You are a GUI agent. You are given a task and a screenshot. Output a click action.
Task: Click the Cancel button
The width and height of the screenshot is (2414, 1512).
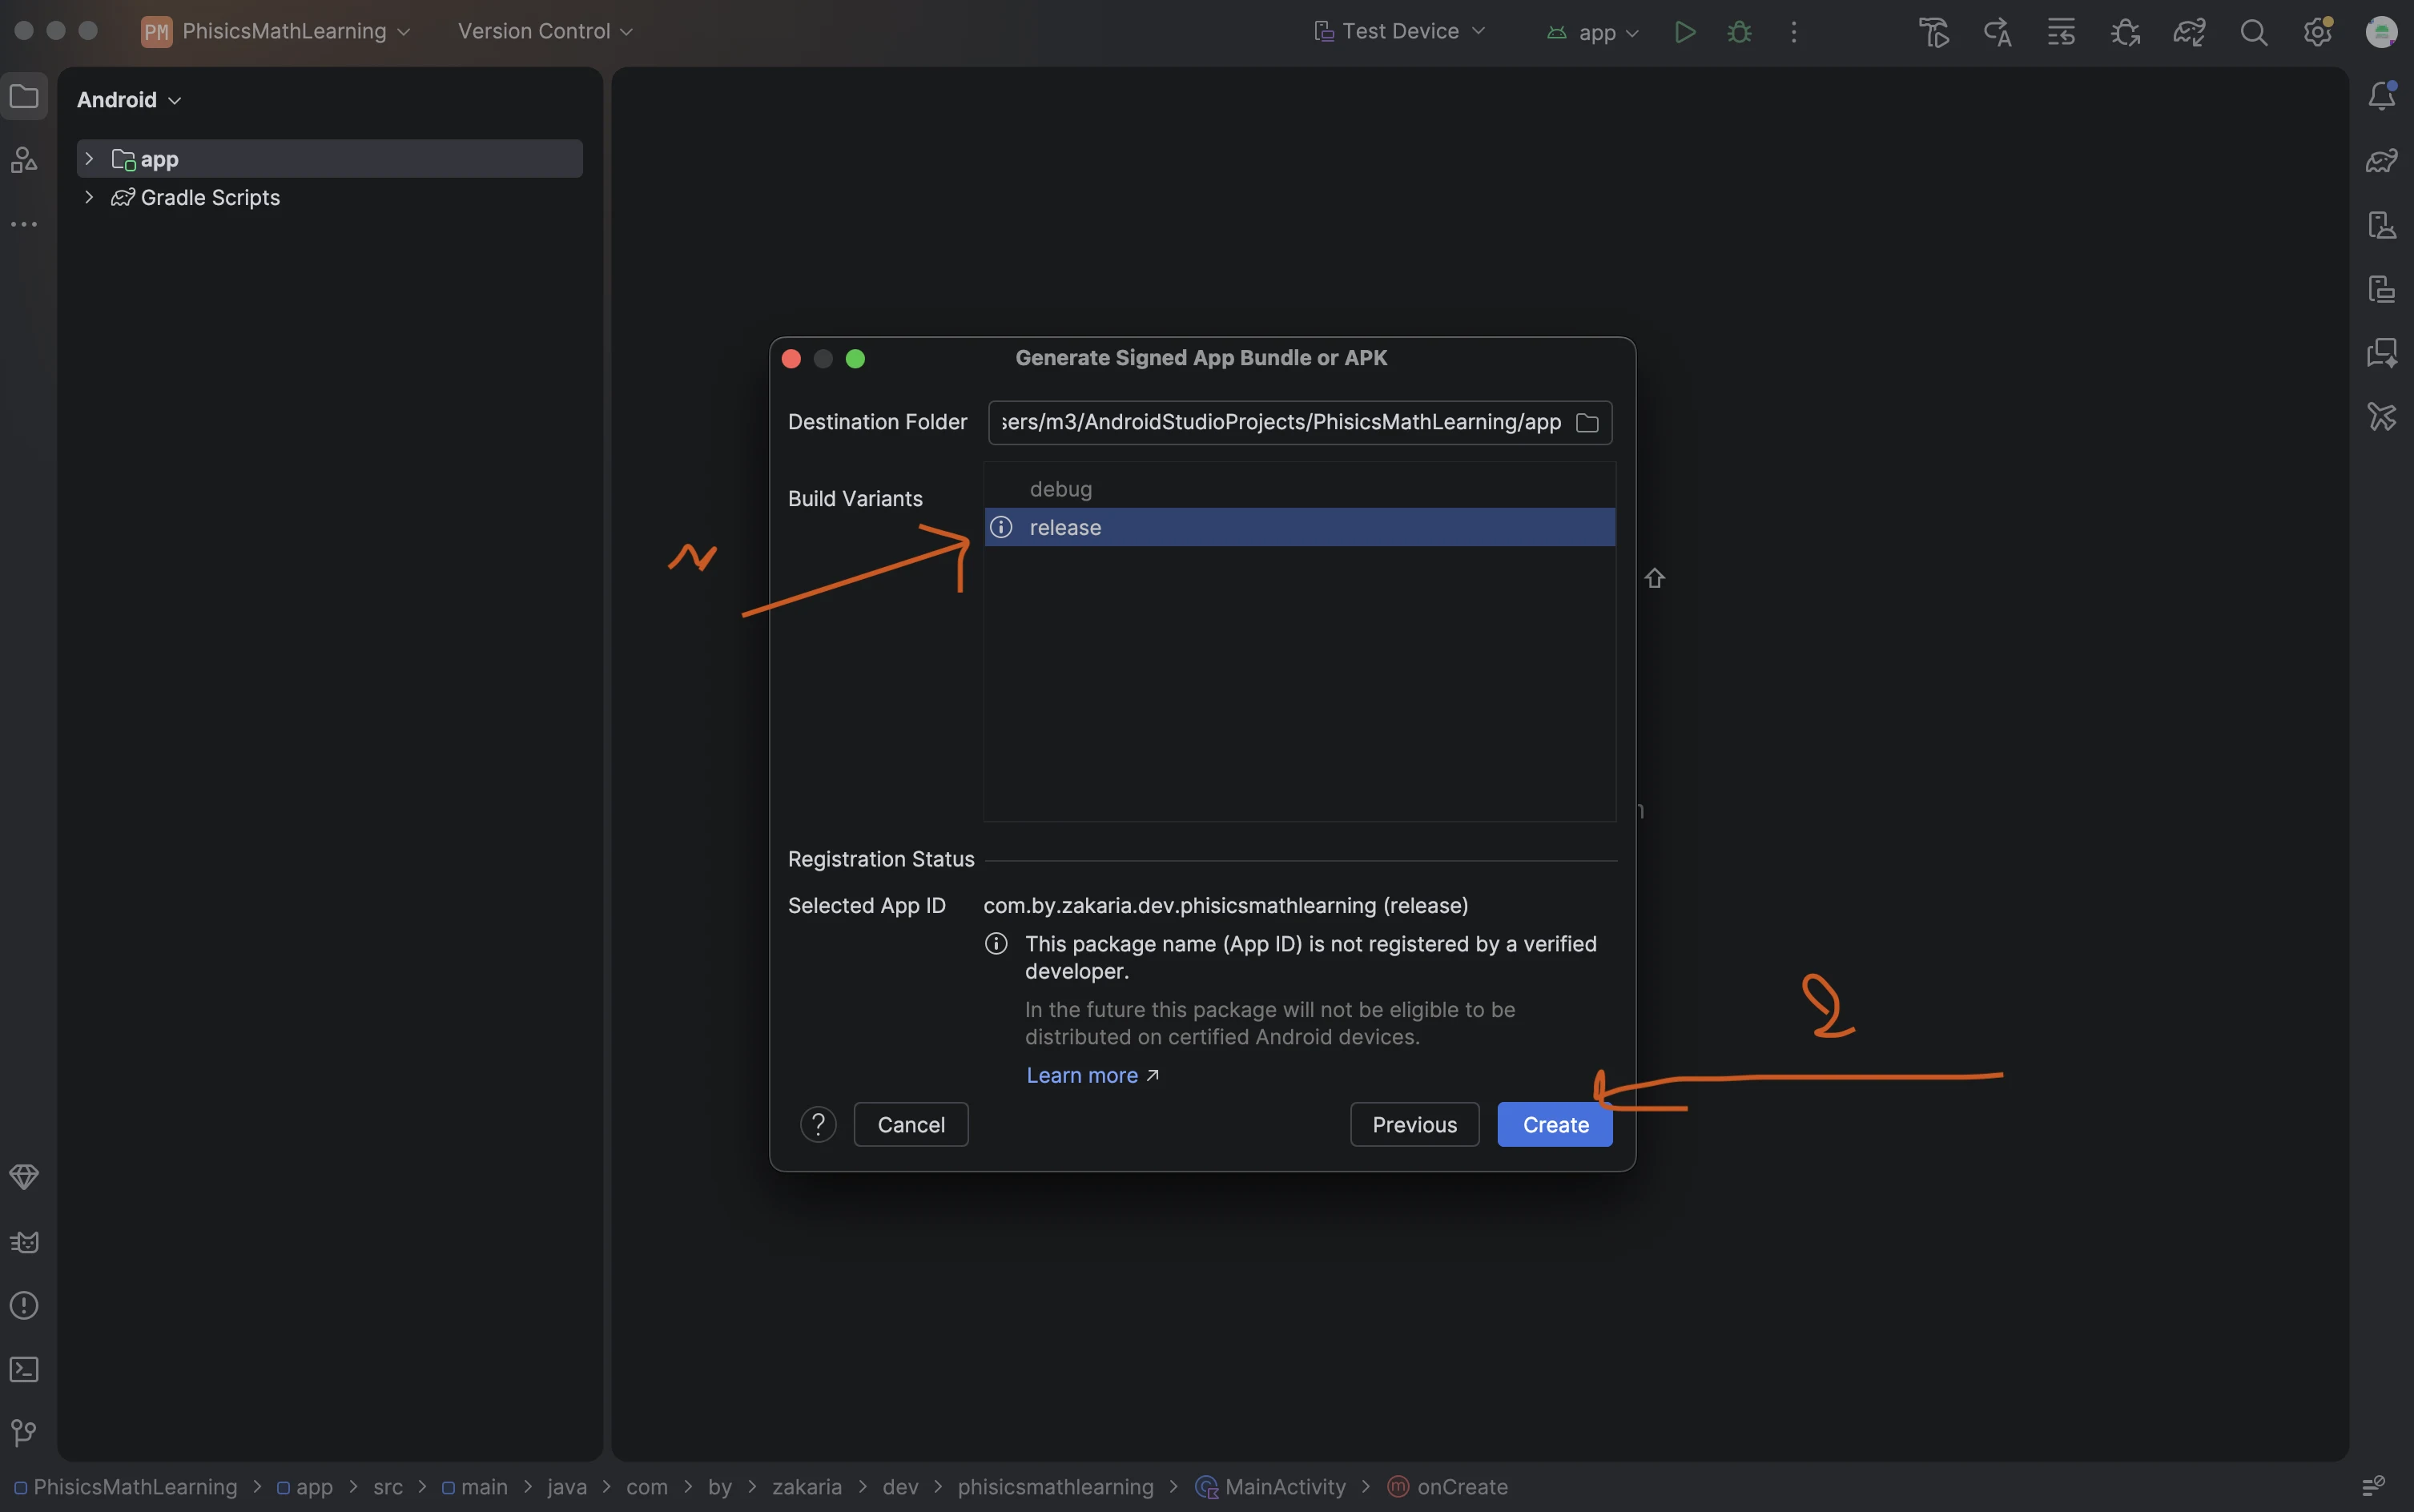(911, 1125)
